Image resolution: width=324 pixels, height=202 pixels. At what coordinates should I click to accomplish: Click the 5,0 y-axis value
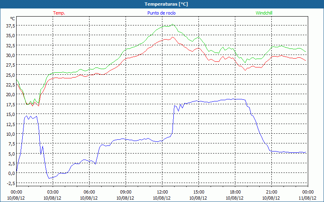(12, 154)
